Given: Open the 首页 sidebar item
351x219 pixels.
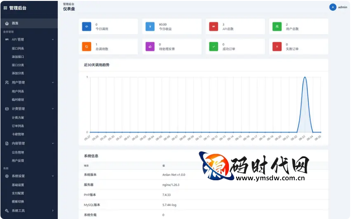Looking at the screenshot, I should 29,23.
